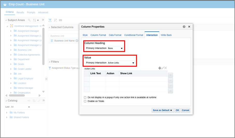Screen dimensions: 235x138
Task: Switch to the Conditional Format tab
Action: (x=134, y=35)
